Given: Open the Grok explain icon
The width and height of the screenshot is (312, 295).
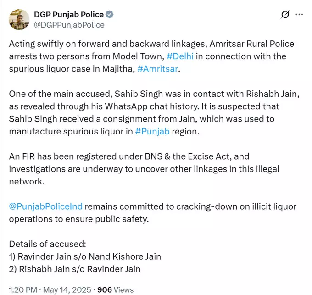Looking at the screenshot, I should pyautogui.click(x=285, y=15).
